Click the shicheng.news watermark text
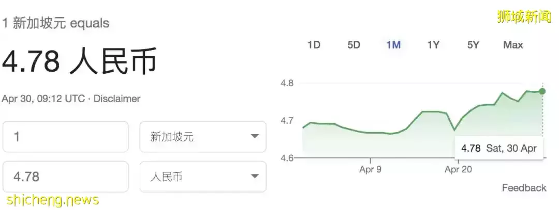This screenshot has width=559, height=210. point(52,200)
